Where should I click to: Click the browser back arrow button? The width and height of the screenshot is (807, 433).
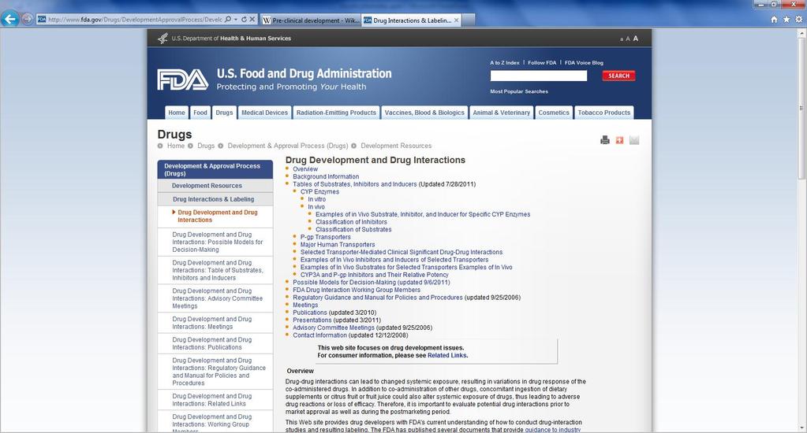click(x=10, y=19)
